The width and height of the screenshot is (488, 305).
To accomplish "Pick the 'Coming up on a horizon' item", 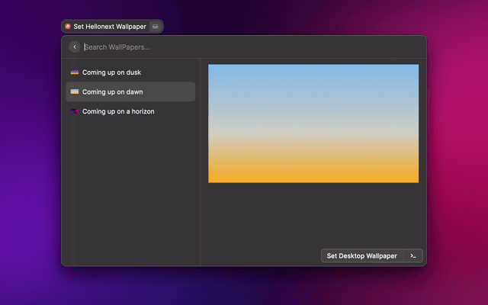I will [x=118, y=111].
